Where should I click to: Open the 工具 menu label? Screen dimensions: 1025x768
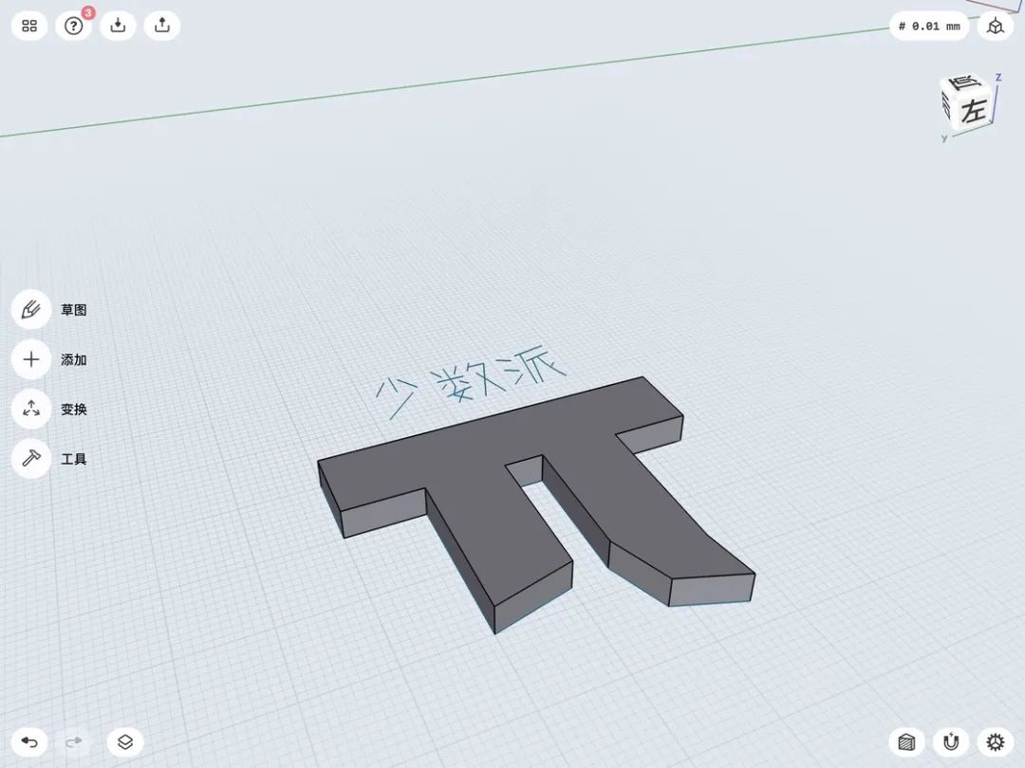pyautogui.click(x=74, y=459)
